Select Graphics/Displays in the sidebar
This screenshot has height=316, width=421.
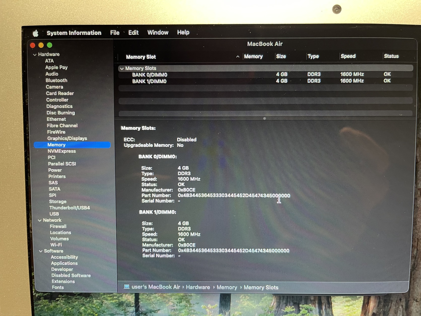[67, 139]
